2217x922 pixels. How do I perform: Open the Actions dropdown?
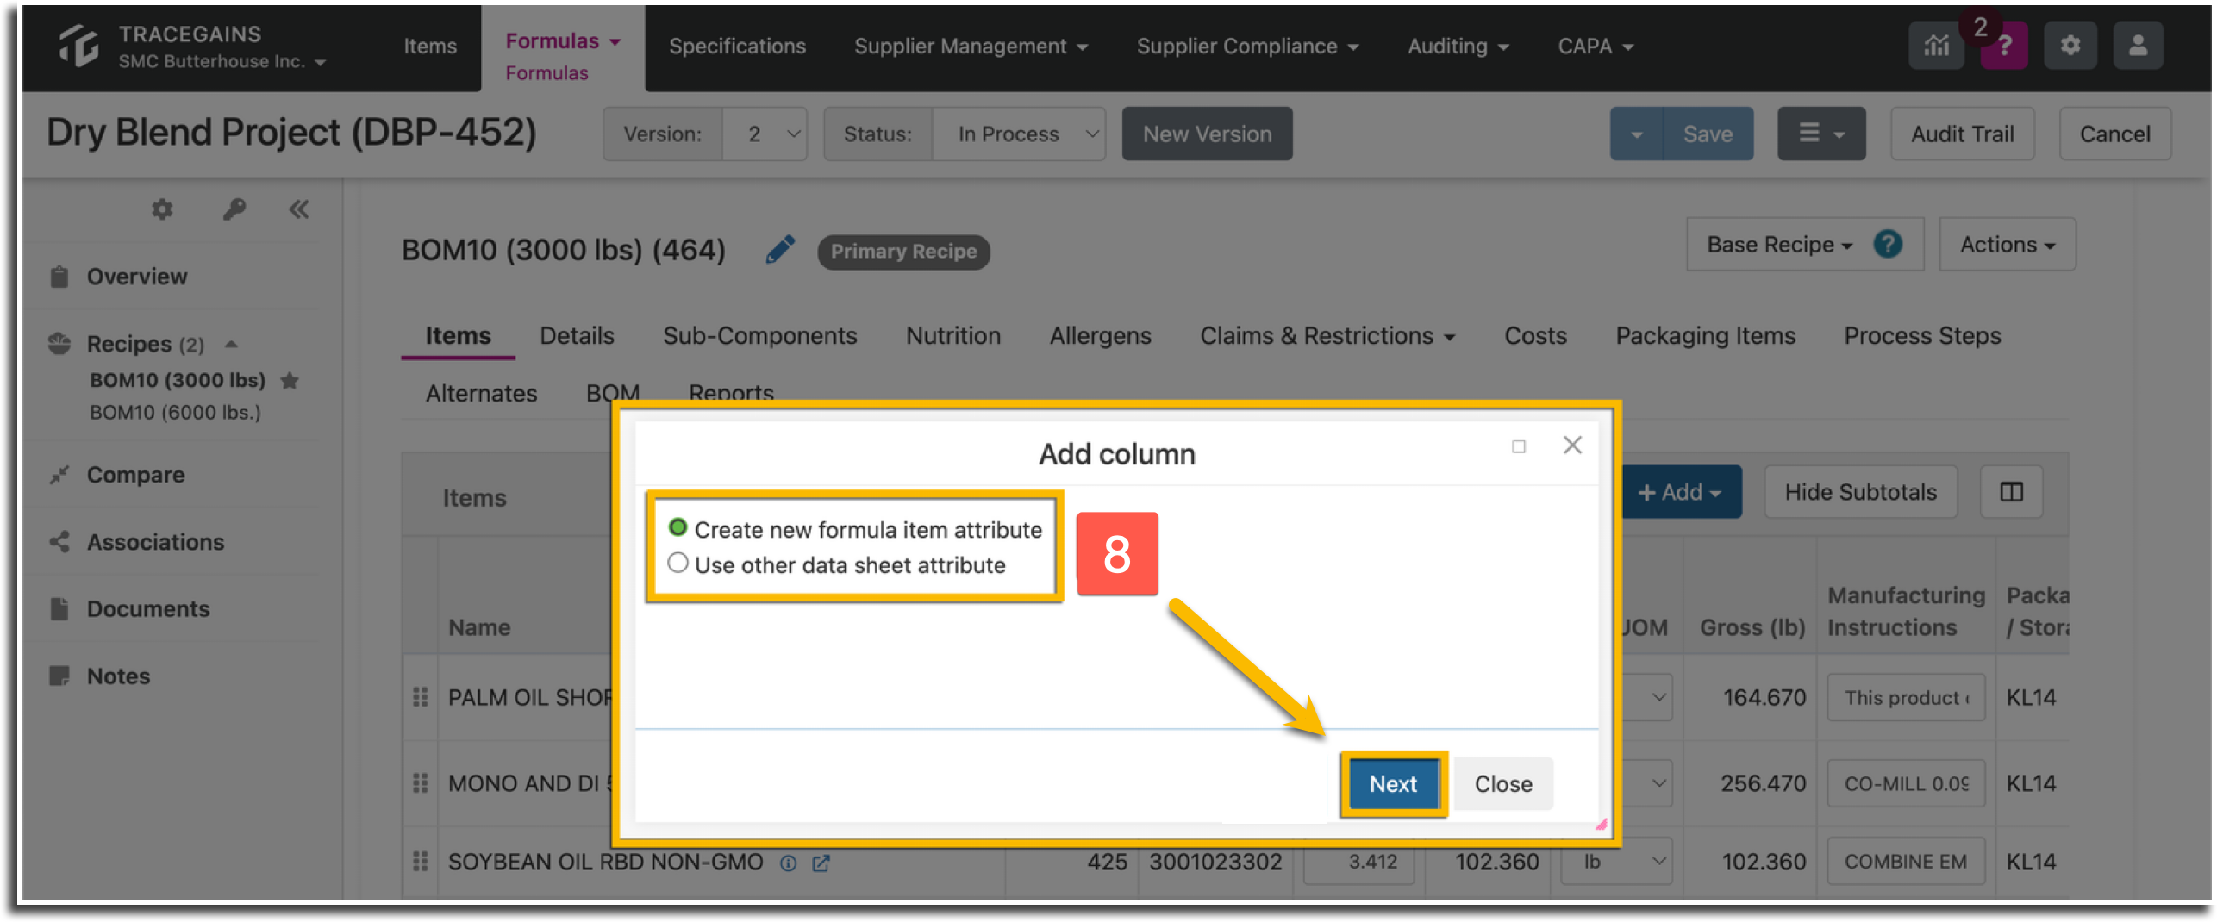[2007, 245]
